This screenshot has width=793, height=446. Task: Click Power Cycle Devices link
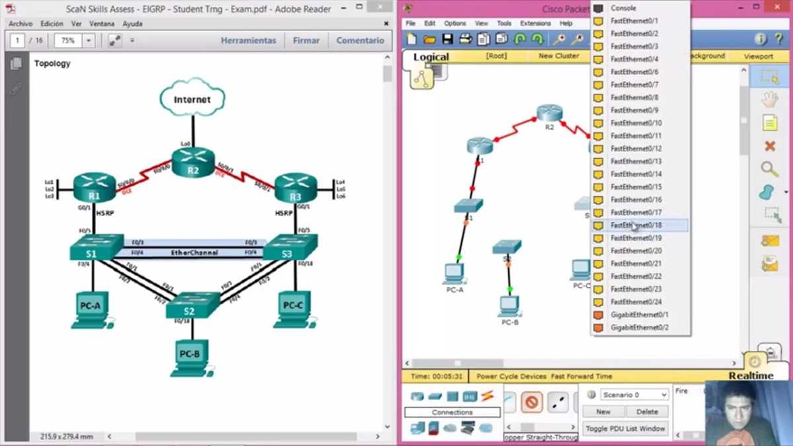tap(511, 376)
